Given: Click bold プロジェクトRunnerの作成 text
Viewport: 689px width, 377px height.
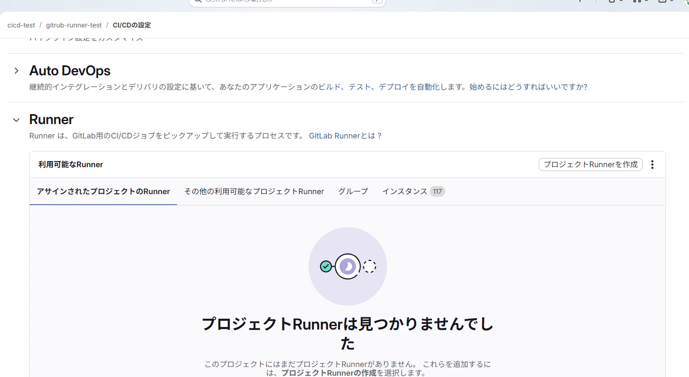Looking at the screenshot, I should coord(329,373).
